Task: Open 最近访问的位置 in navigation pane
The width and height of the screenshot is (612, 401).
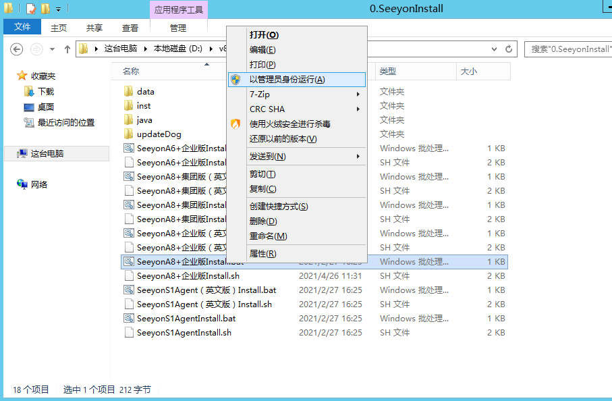Action: pyautogui.click(x=66, y=123)
